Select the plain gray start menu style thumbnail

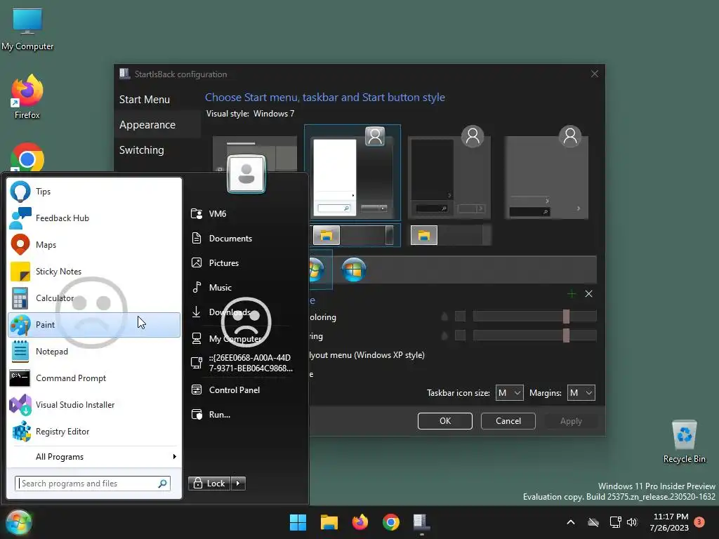[546, 173]
